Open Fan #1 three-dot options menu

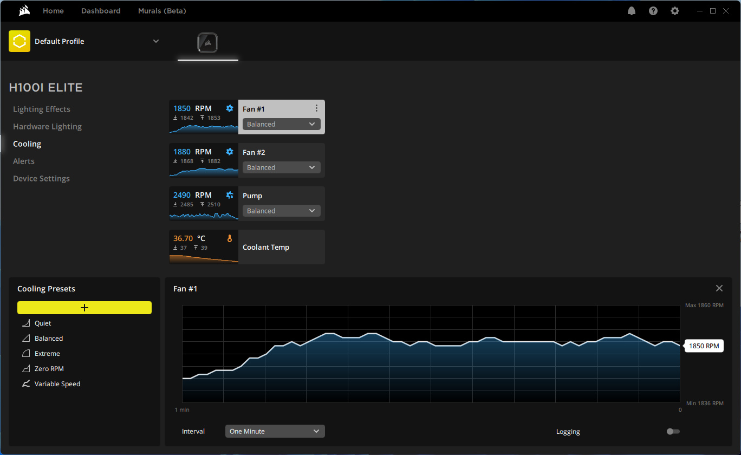317,108
